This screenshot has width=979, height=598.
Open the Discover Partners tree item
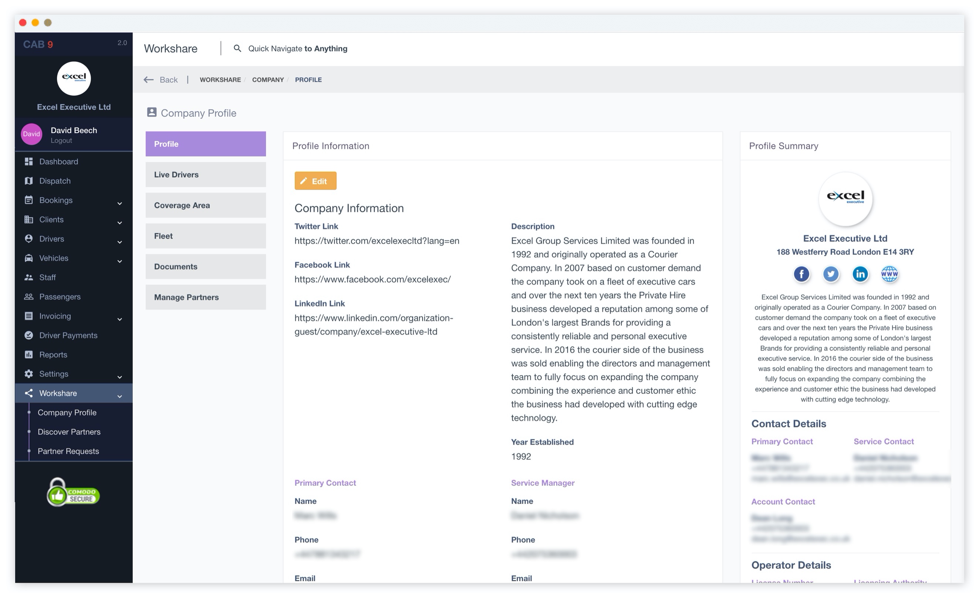[69, 431]
